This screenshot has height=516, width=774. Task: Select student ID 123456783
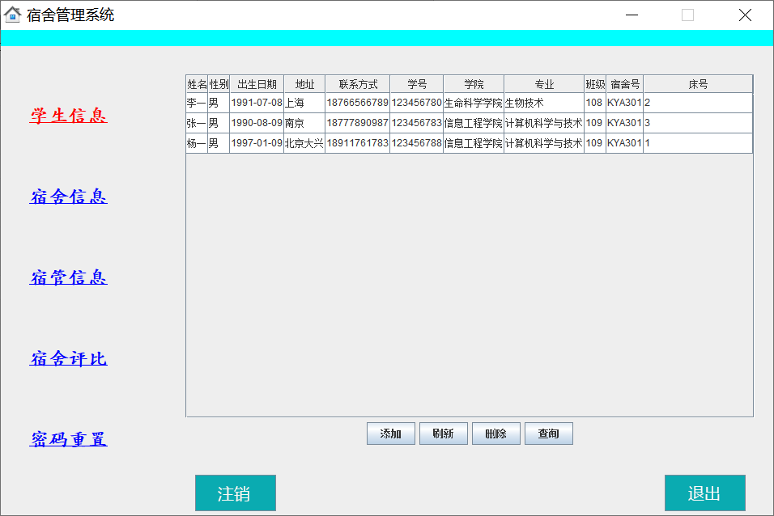(417, 123)
